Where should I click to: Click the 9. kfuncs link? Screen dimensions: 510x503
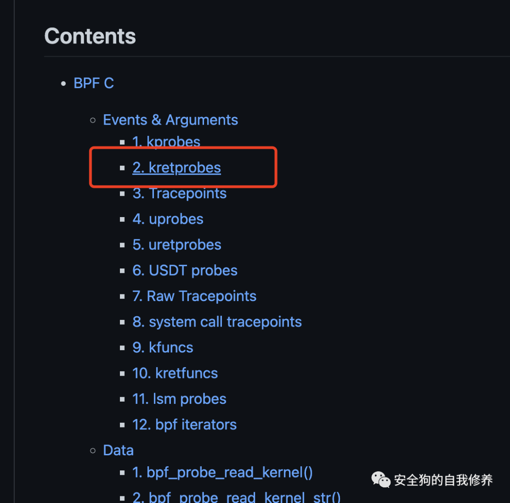[162, 348]
